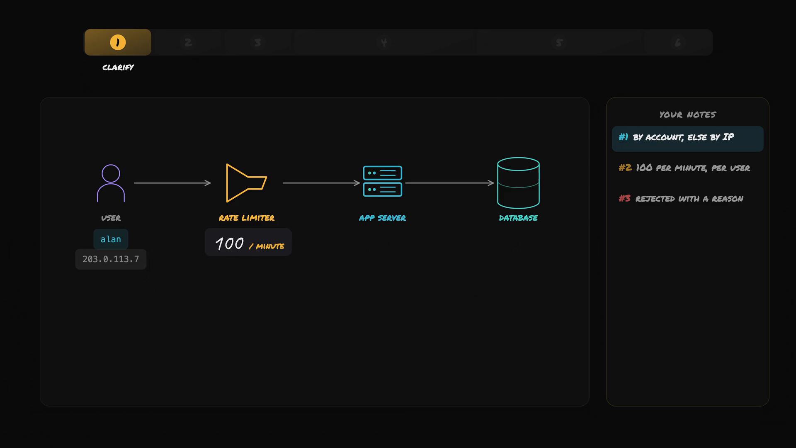Jump to step 3 in progress bar

coord(258,42)
